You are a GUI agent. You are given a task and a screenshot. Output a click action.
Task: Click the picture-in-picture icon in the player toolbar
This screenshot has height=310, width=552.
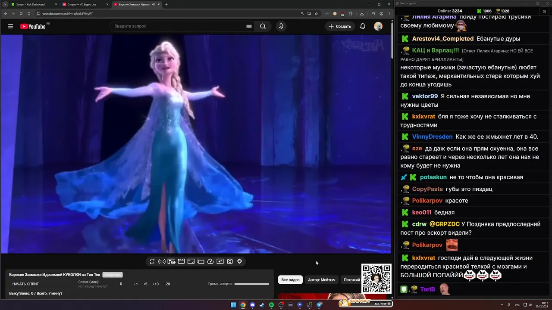pyautogui.click(x=191, y=261)
